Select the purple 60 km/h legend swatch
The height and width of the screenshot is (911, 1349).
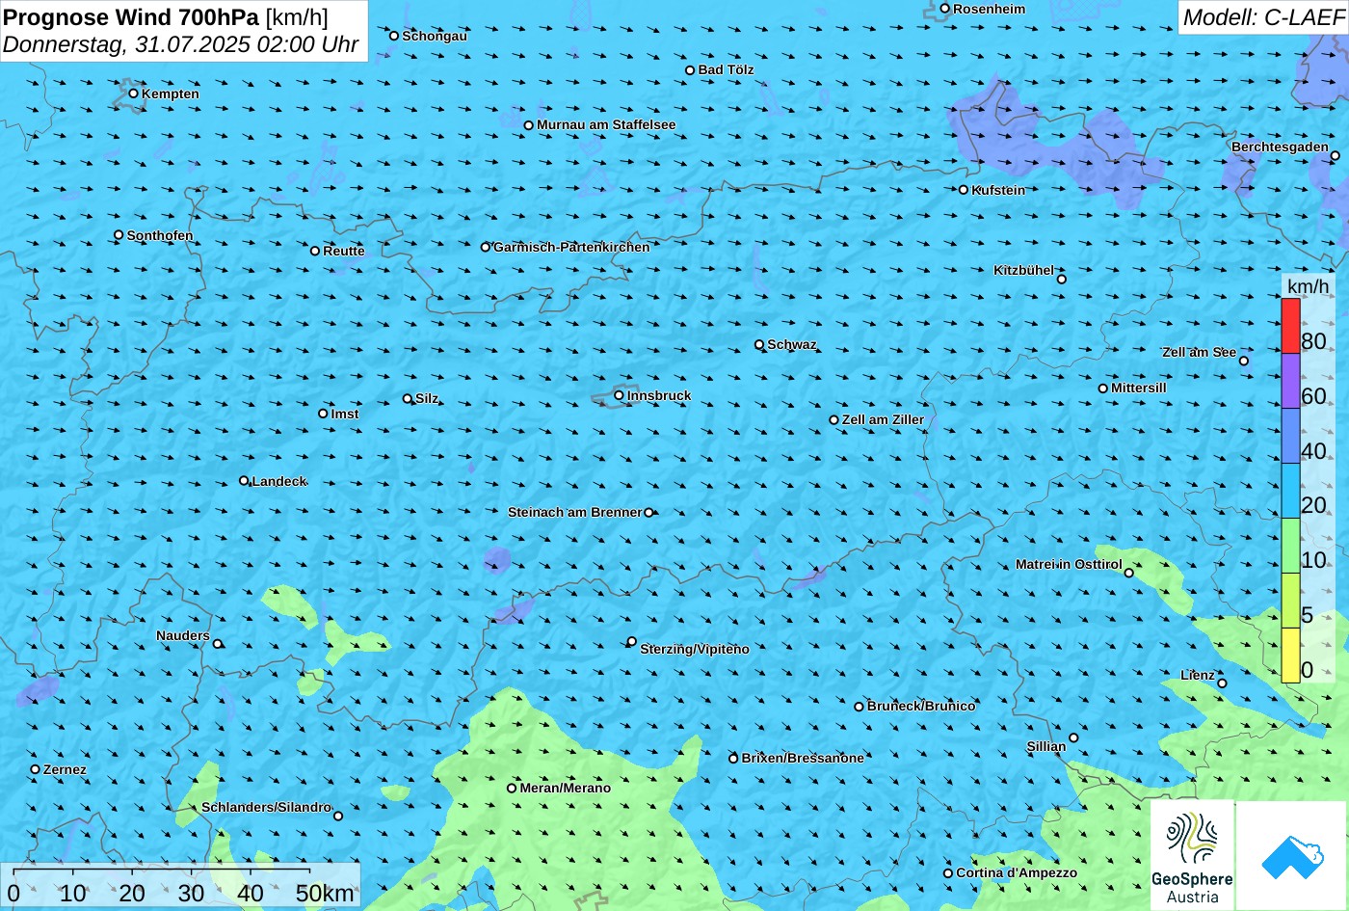click(x=1290, y=381)
